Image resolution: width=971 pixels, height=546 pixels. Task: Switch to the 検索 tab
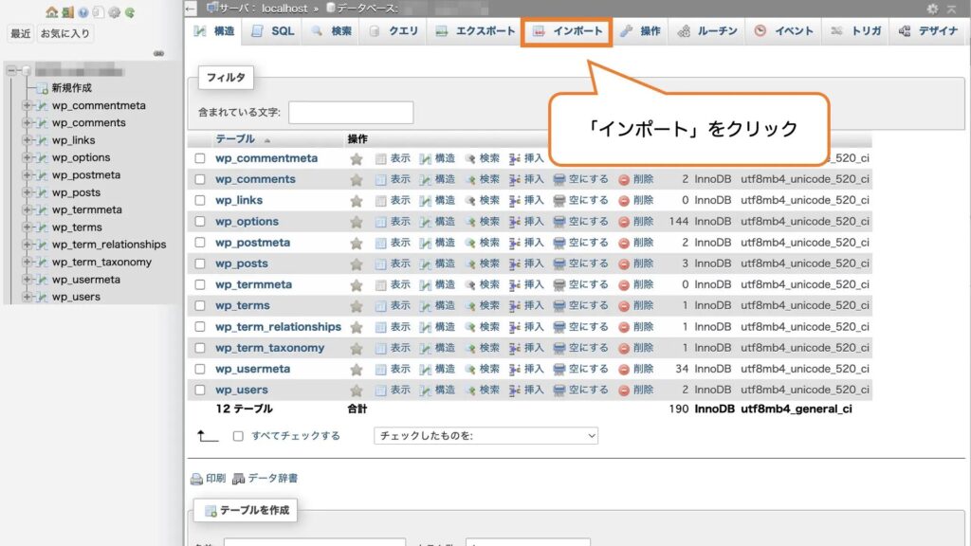[332, 31]
